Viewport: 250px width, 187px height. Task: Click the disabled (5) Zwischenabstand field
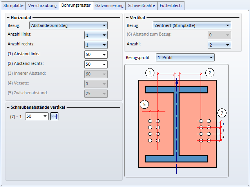(96, 93)
